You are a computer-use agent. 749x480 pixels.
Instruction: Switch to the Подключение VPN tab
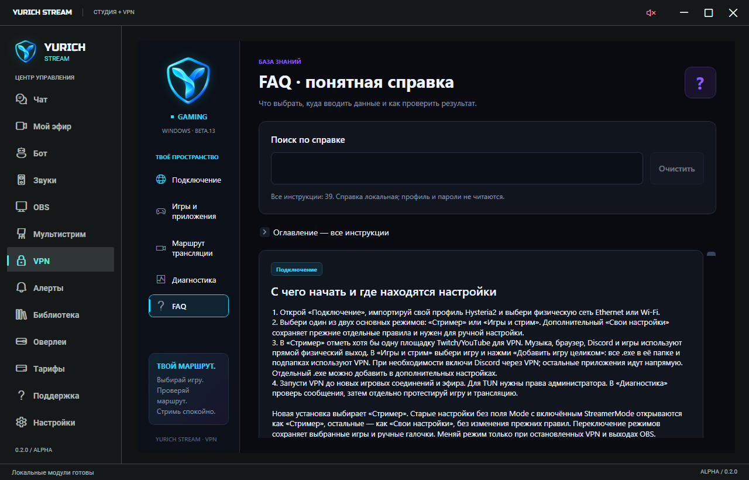[188, 180]
